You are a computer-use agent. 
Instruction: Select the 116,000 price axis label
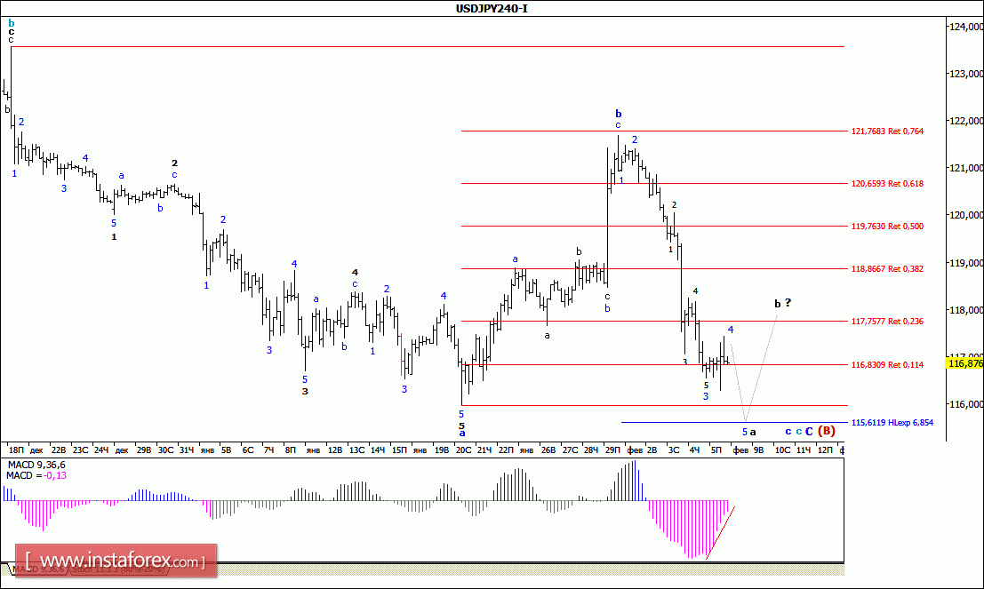[x=966, y=404]
